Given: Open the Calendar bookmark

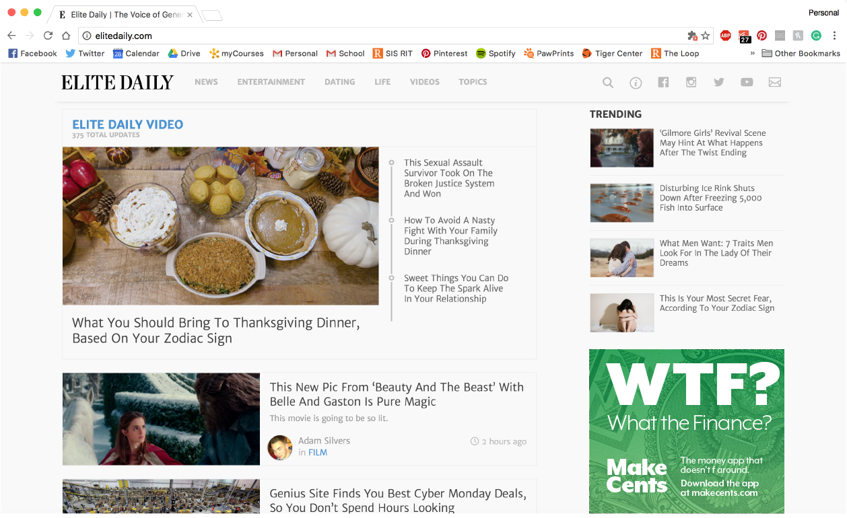Looking at the screenshot, I should click(136, 53).
